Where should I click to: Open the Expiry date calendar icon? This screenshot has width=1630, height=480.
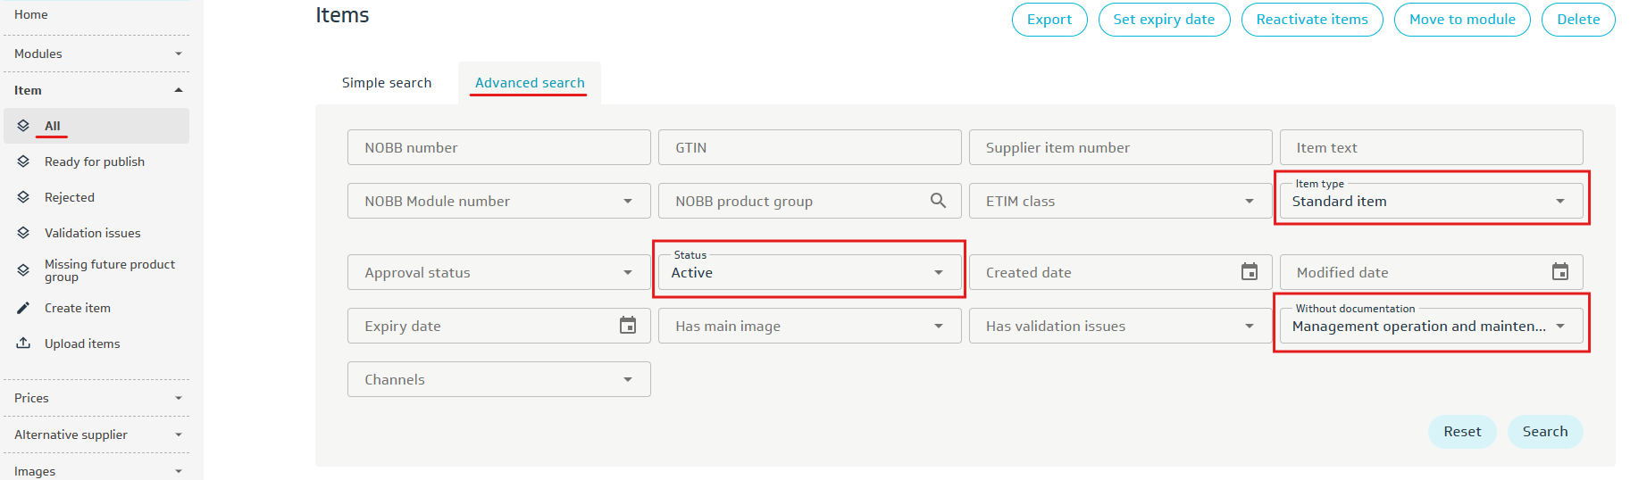point(628,326)
